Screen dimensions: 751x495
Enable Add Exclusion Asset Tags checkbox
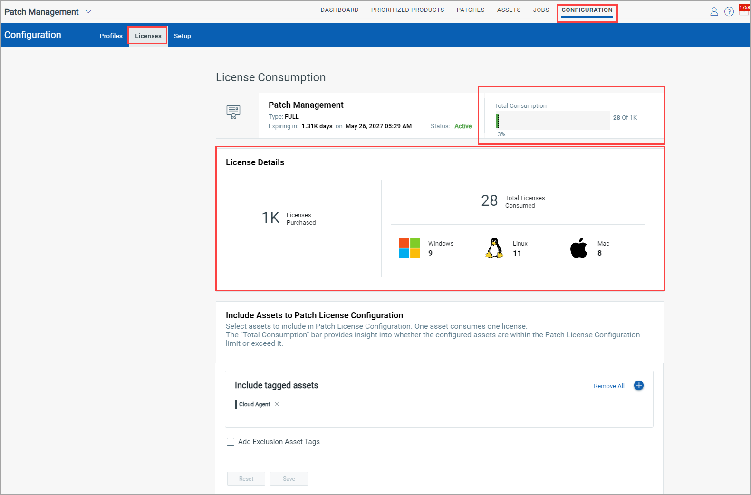[231, 442]
